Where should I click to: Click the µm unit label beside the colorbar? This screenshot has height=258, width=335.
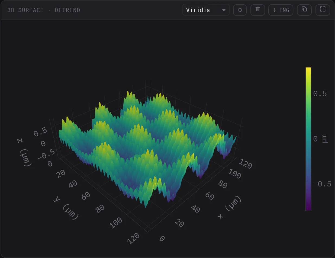325,138
